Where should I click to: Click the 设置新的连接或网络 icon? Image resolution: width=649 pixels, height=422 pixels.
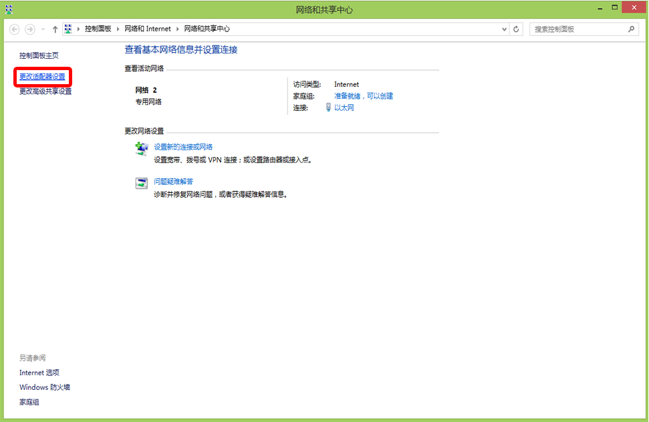point(142,149)
